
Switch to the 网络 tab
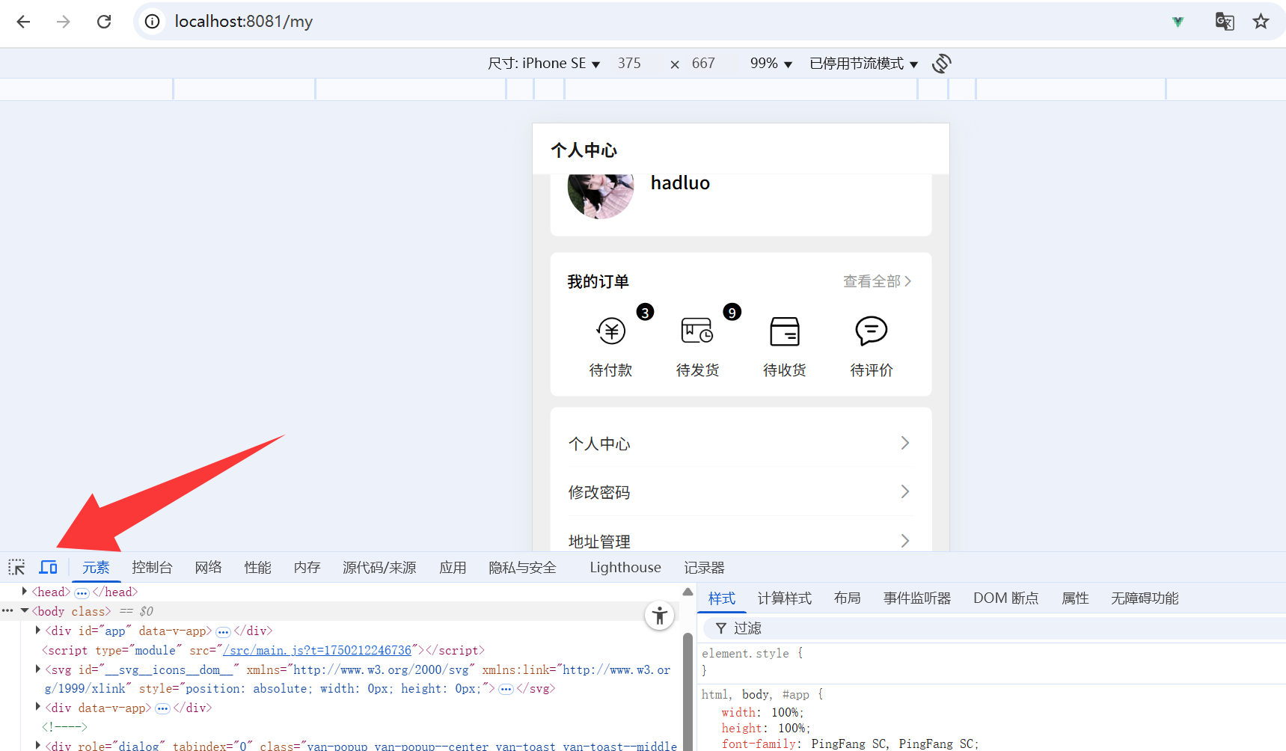(208, 568)
